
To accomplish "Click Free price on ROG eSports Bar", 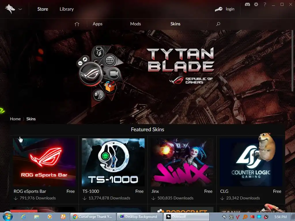I will coord(71,191).
